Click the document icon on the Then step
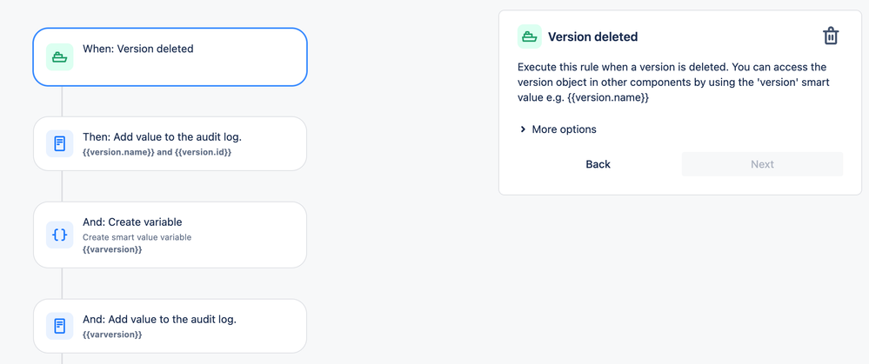869x364 pixels. coord(60,143)
